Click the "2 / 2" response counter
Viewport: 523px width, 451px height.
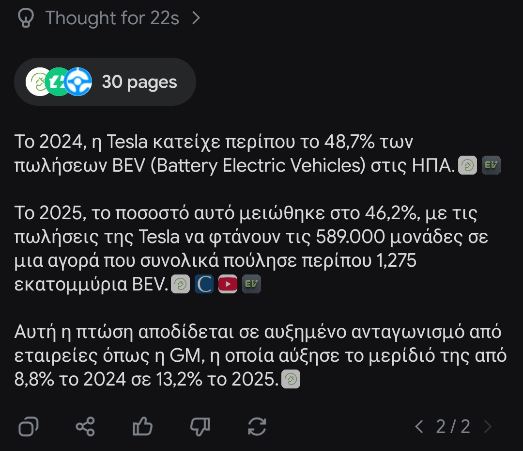tap(453, 427)
